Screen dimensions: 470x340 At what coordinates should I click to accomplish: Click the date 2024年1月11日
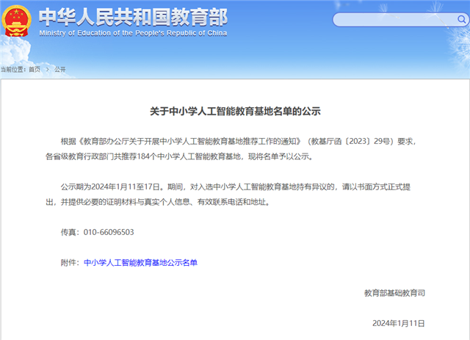[398, 323]
